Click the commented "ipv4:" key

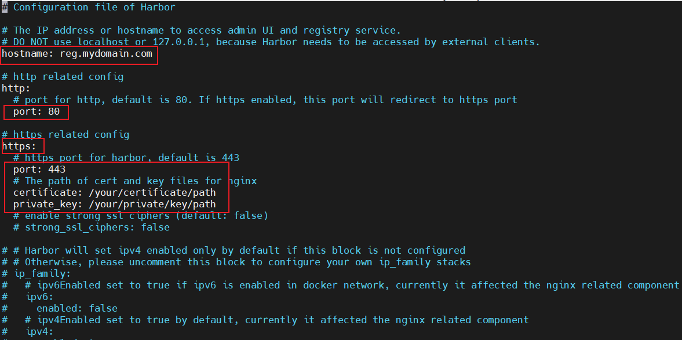pyautogui.click(x=39, y=331)
